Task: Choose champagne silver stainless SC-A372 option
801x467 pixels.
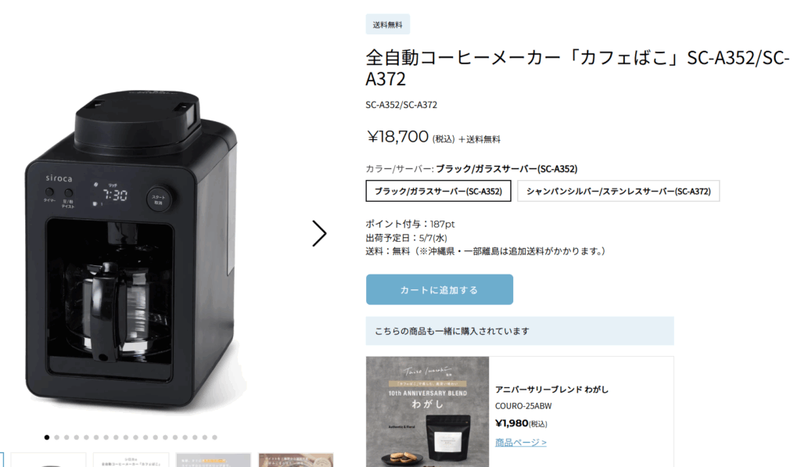Action: (618, 191)
